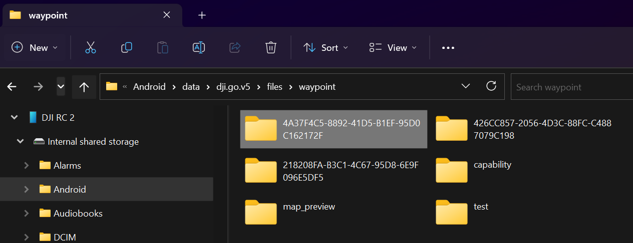Click the Rename icon in toolbar
This screenshot has height=243, width=633.
(x=199, y=48)
